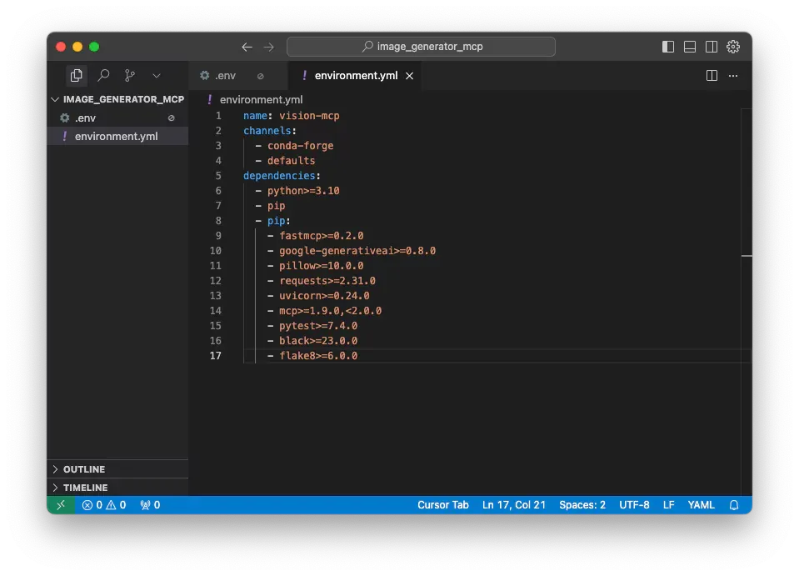Open the remote window green button
Viewport: 799px width, 576px height.
point(61,504)
